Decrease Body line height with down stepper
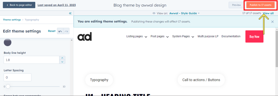 (x=62, y=62)
